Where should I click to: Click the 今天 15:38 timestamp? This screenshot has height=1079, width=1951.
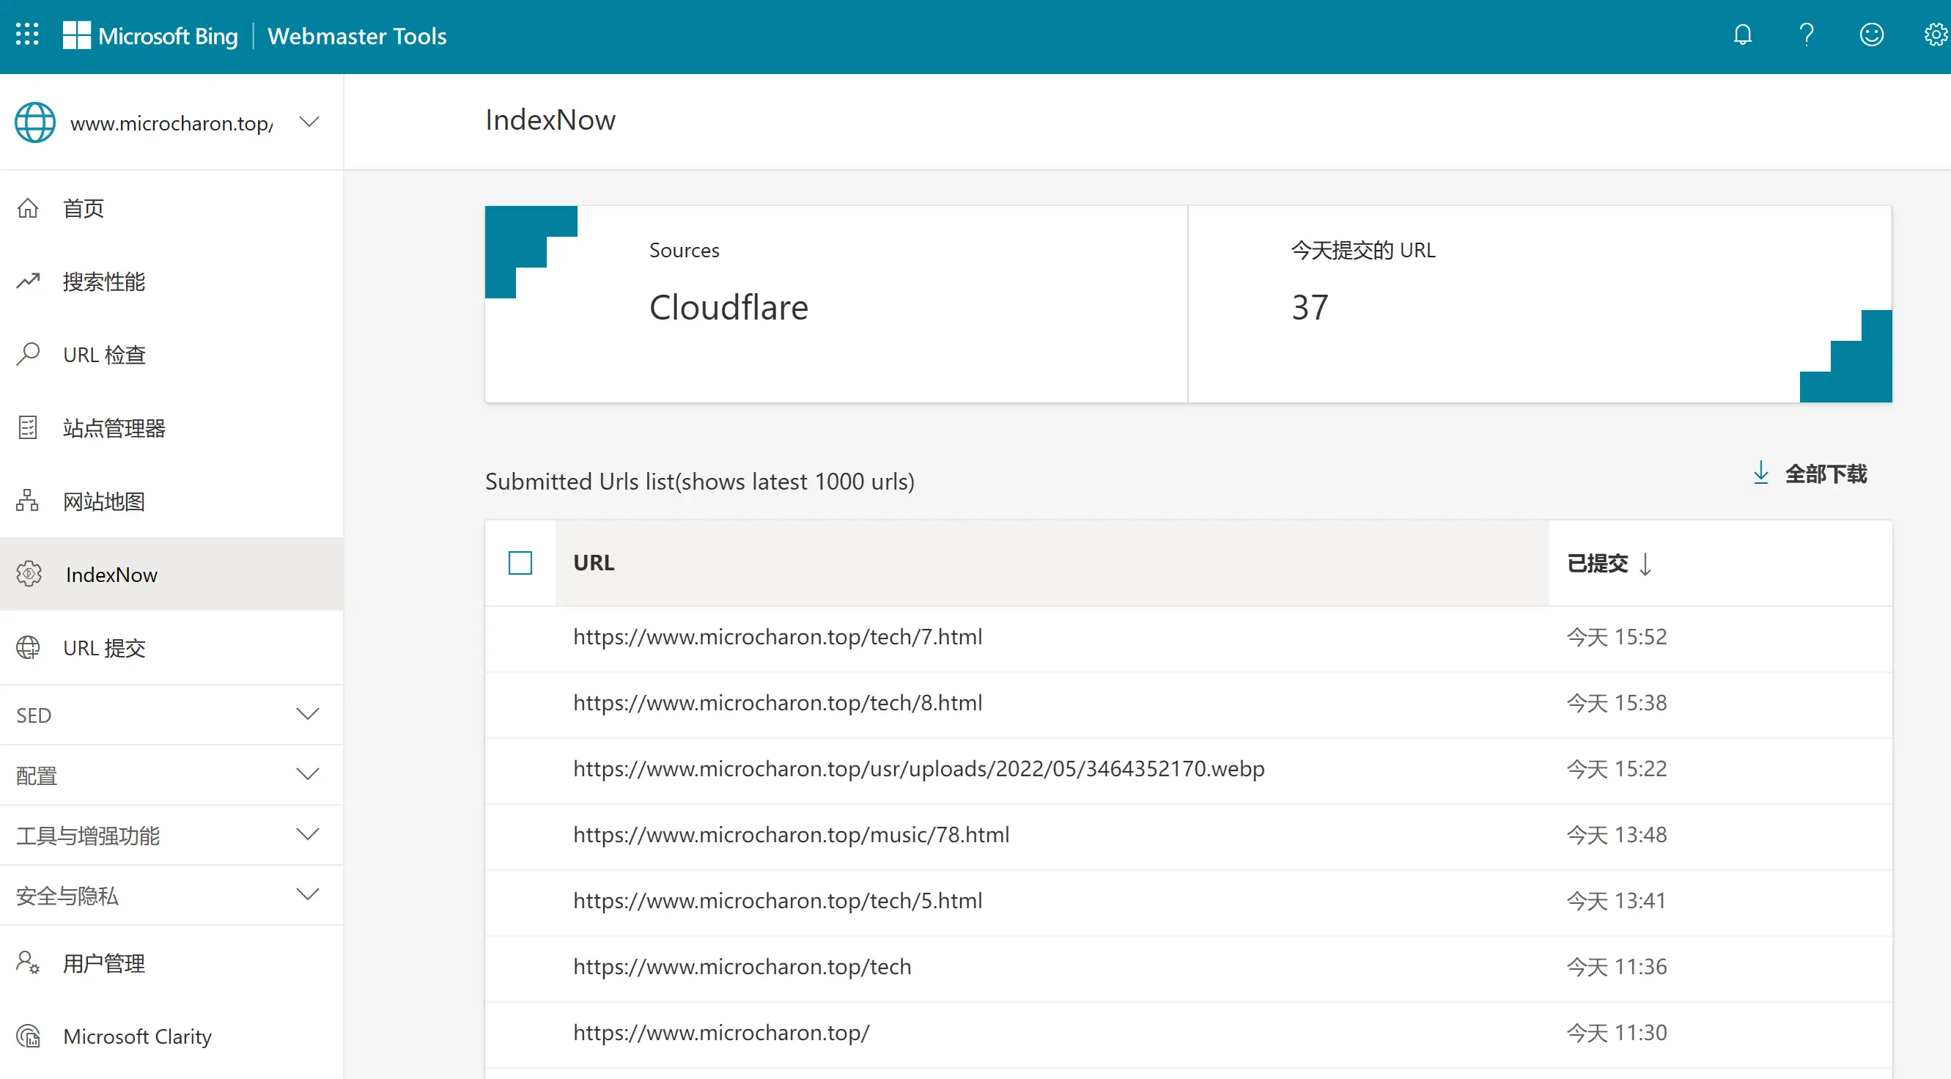coord(1616,702)
